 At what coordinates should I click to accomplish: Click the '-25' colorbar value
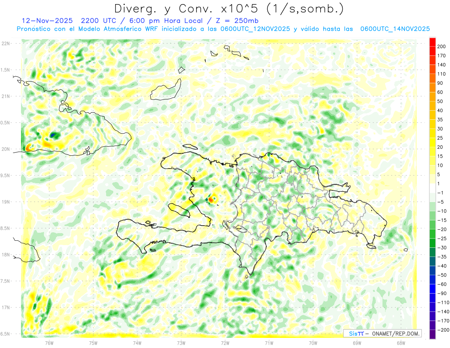[x=442, y=238]
